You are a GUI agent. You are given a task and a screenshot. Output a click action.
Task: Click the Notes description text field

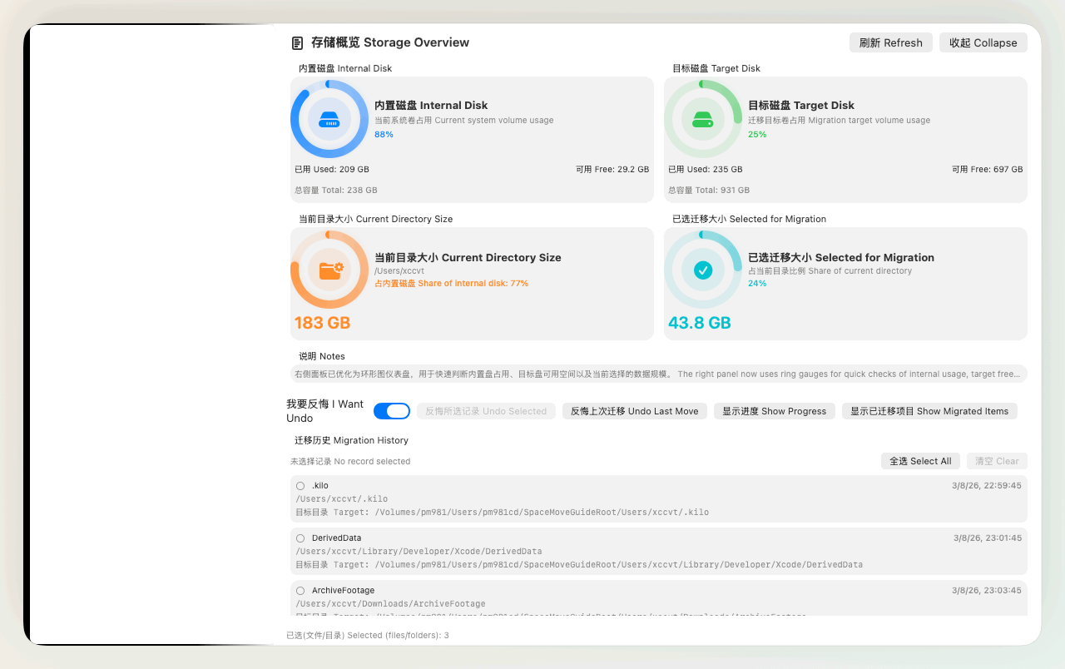[x=658, y=374]
